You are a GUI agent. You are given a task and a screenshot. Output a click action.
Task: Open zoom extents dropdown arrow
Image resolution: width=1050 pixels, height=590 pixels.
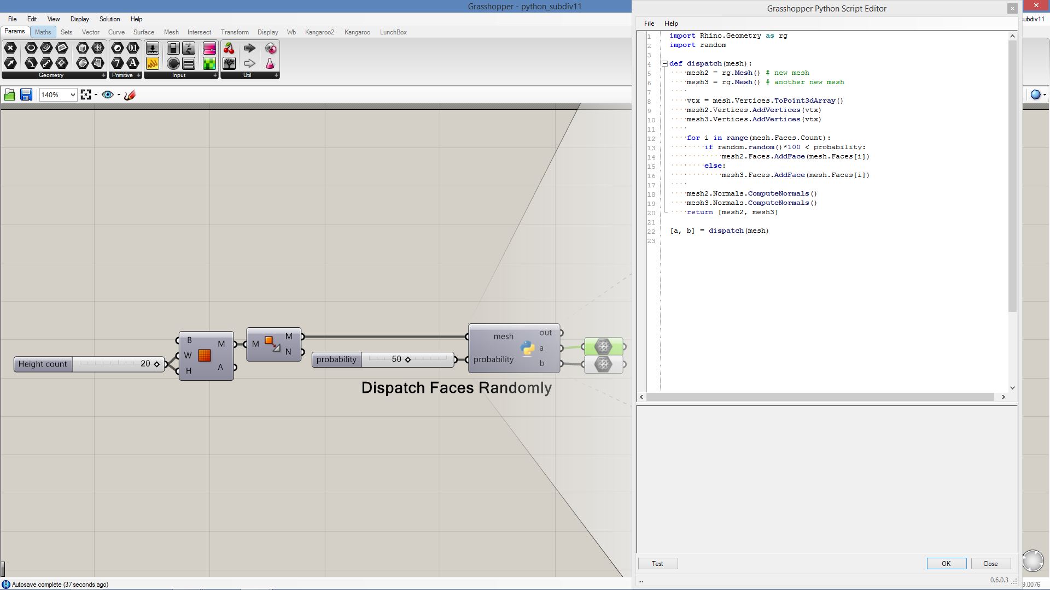96,95
